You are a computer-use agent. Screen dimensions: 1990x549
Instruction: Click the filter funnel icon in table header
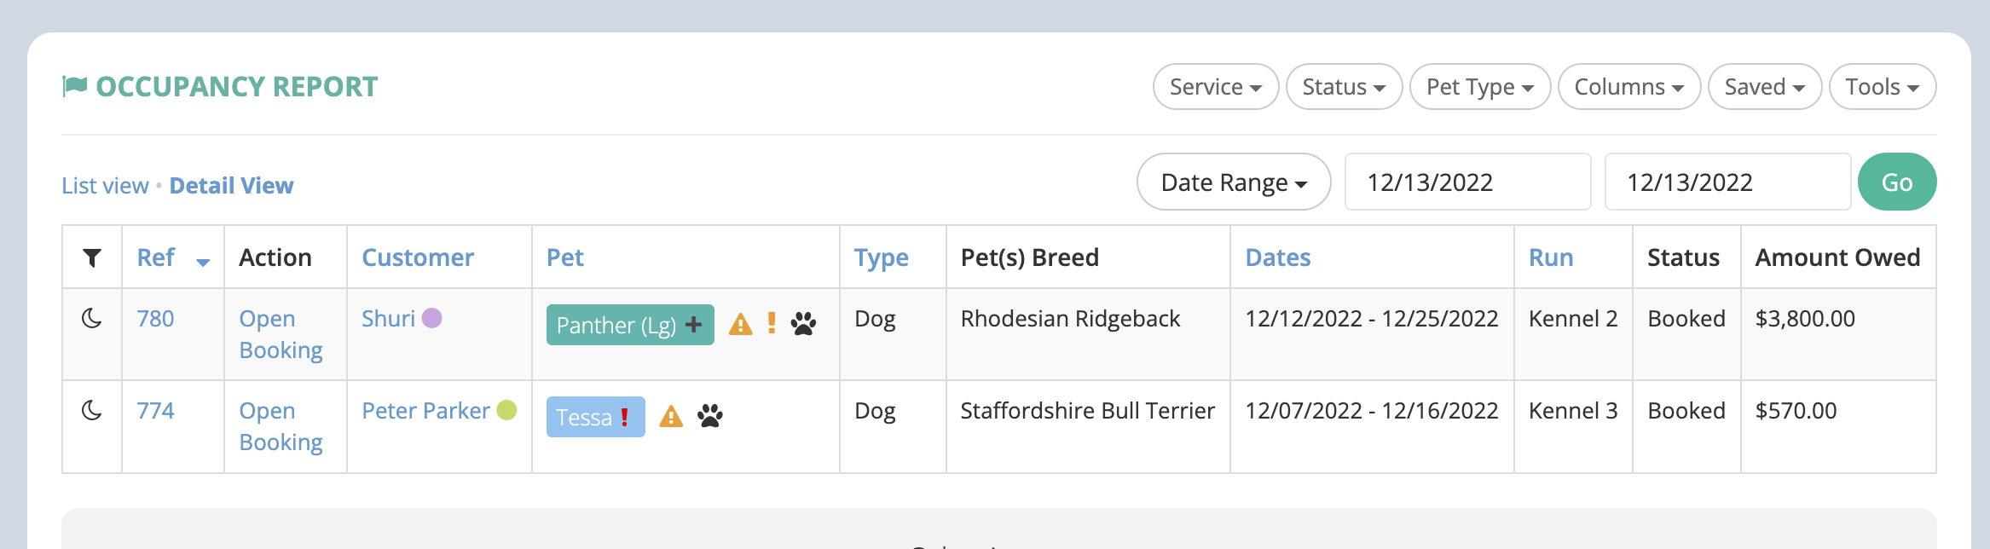click(92, 257)
